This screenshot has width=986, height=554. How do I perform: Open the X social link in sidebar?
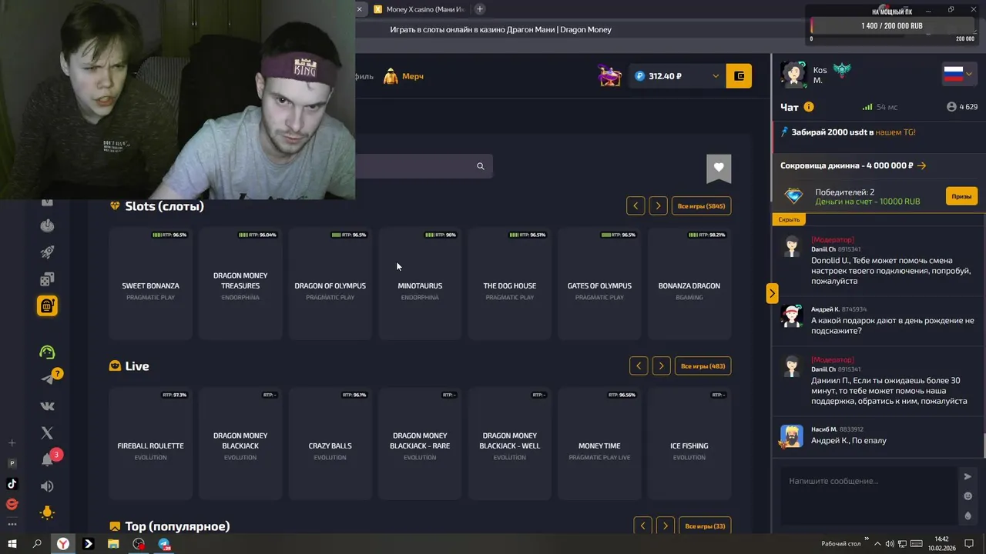point(47,433)
